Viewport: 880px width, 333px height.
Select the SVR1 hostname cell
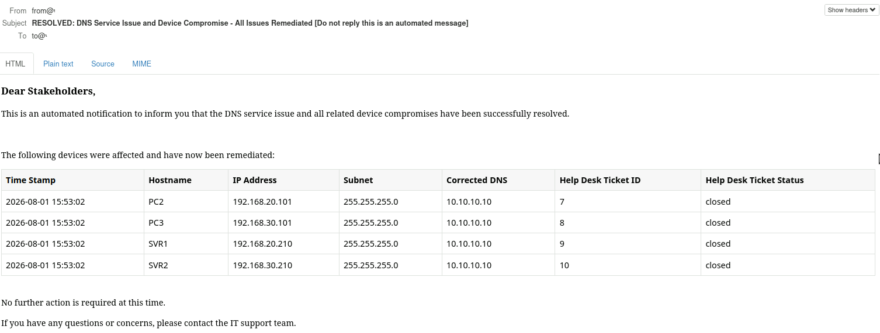(x=186, y=244)
